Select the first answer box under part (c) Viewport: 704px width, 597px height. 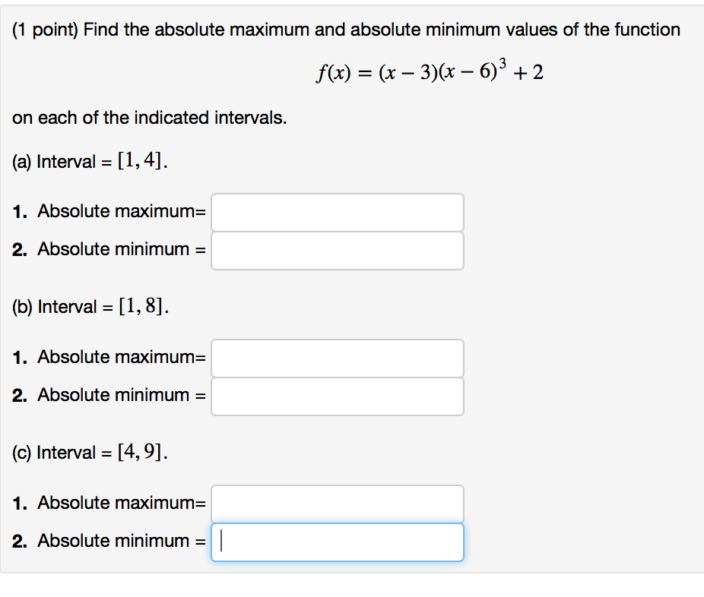pos(338,503)
